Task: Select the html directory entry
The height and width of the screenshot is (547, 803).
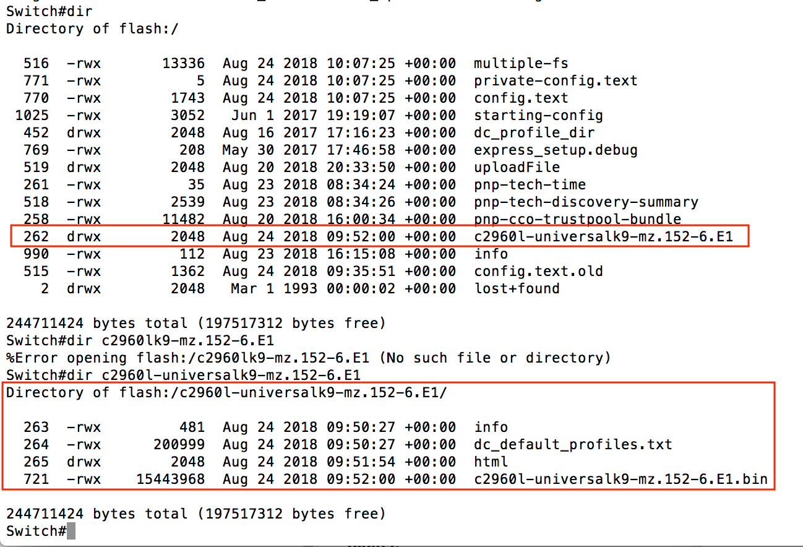Action: tap(491, 462)
